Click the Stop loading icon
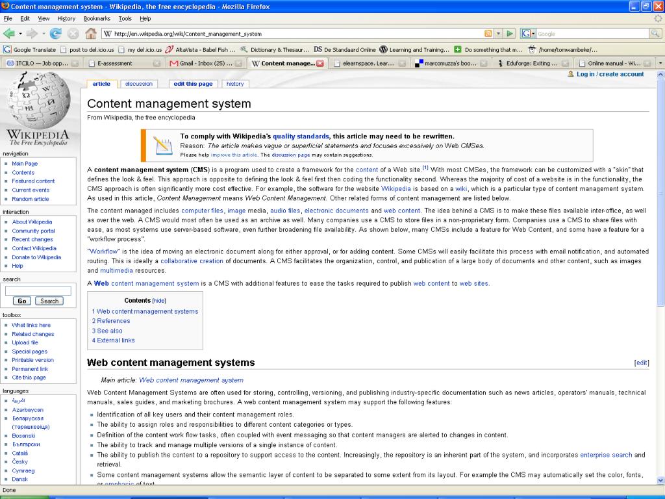Image resolution: width=665 pixels, height=499 pixels. point(73,34)
